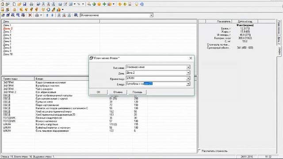The height and width of the screenshot is (159, 283).
Task: Select the 'Суп картофельный с крупой' row
Action: tap(52, 98)
